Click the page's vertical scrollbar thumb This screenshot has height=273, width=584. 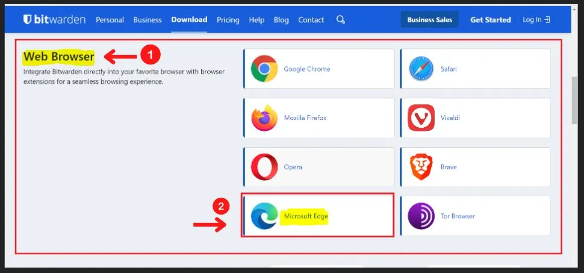coord(575,100)
